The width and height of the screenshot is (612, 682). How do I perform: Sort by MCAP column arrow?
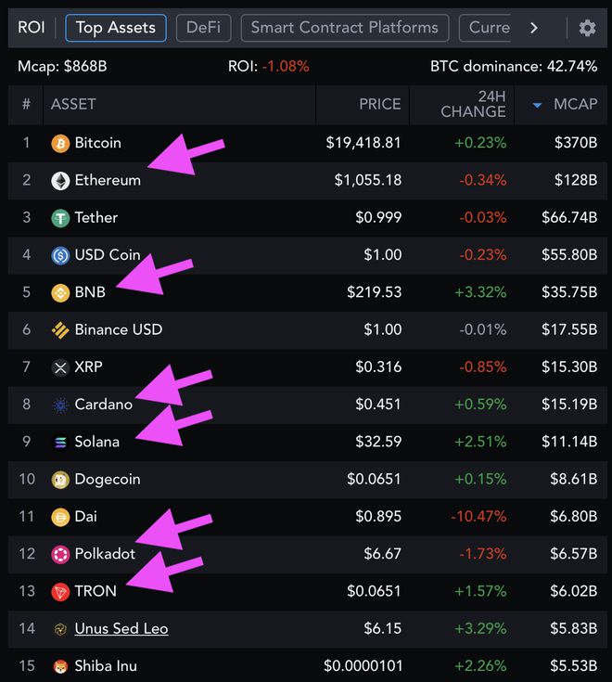click(x=537, y=105)
